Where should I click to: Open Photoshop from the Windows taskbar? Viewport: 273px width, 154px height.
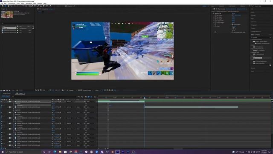pyautogui.click(x=128, y=152)
